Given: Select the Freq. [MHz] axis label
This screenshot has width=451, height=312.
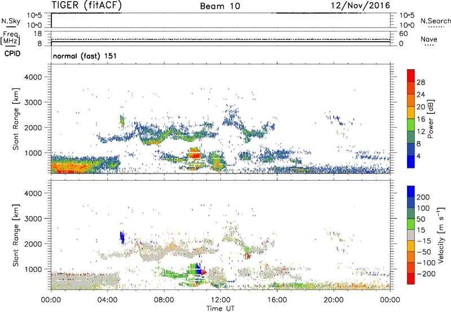Looking at the screenshot, I should 10,38.
